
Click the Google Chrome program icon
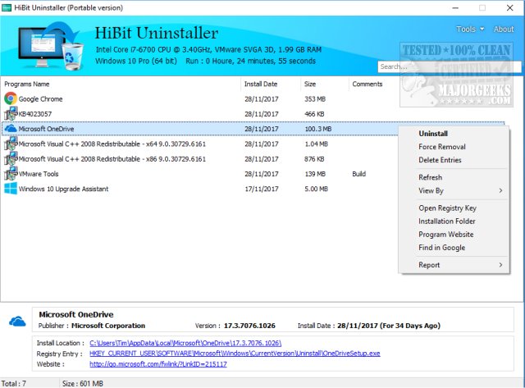click(x=11, y=98)
